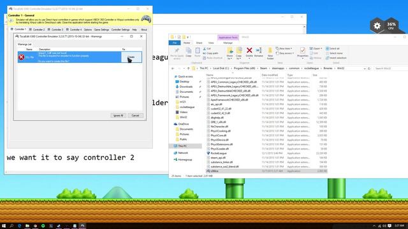This screenshot has width=408, height=229.
Task: Open the View ribbon tab
Action: point(211,43)
